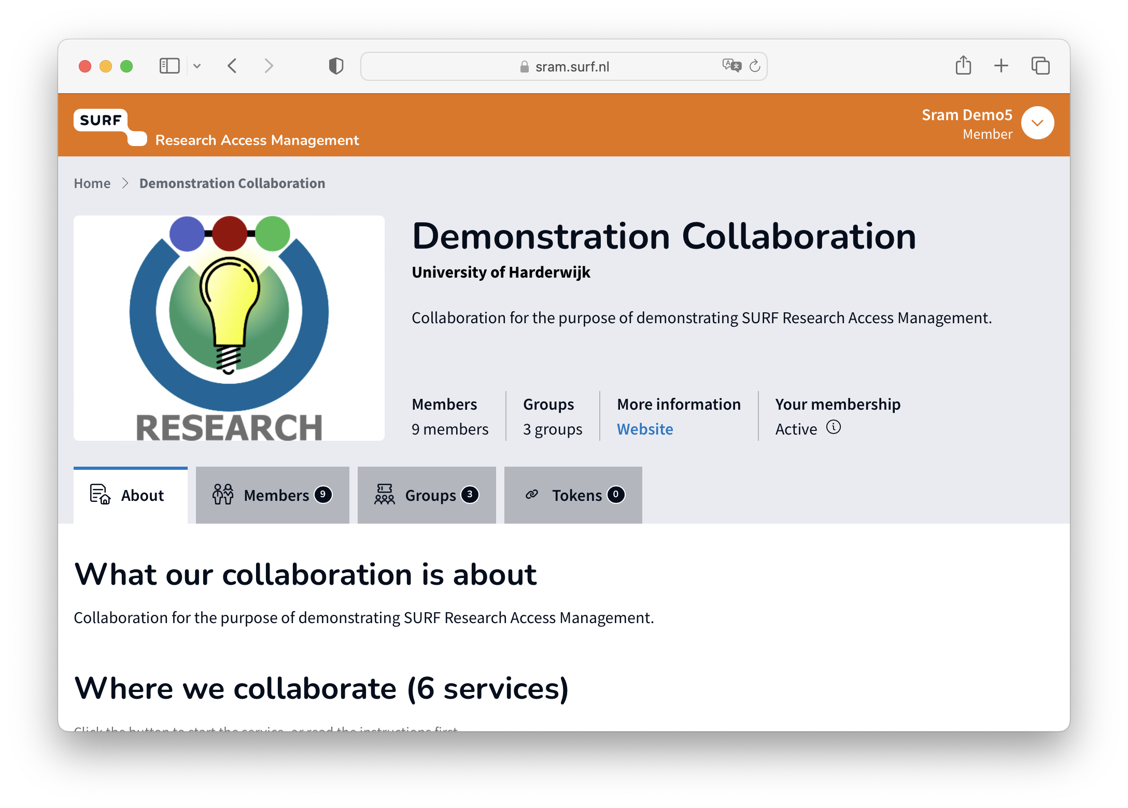Image resolution: width=1128 pixels, height=808 pixels.
Task: Show the tab overview icon
Action: click(1040, 66)
